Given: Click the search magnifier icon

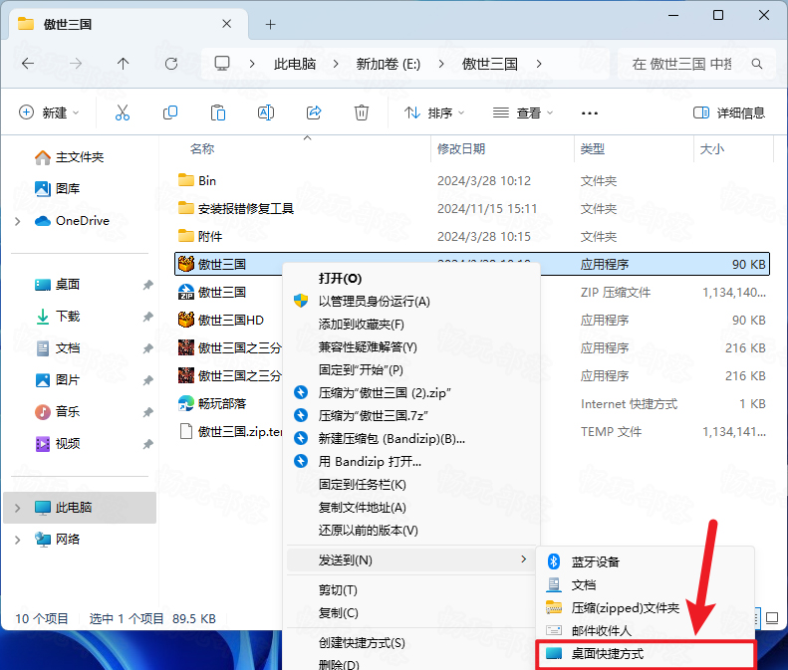Looking at the screenshot, I should pyautogui.click(x=757, y=64).
